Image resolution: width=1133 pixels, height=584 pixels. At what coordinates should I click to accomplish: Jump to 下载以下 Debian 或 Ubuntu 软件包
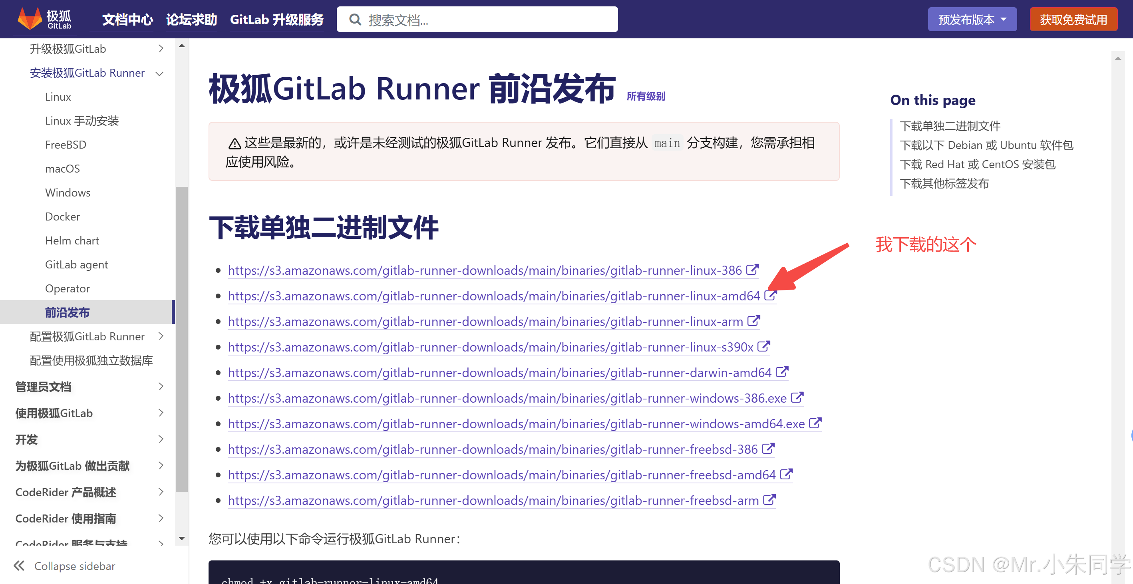coord(986,145)
